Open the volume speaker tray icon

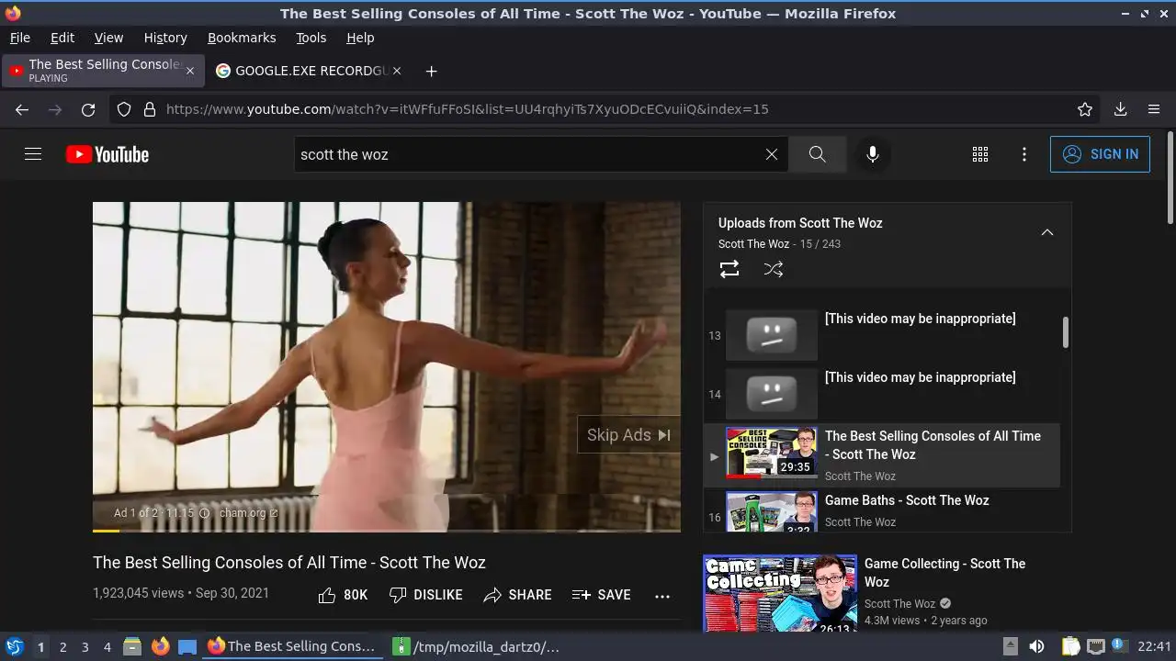(x=1036, y=646)
